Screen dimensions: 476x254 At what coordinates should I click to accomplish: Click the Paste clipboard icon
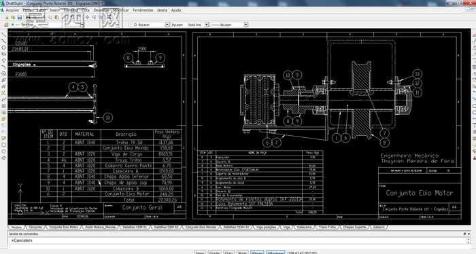(56, 17)
